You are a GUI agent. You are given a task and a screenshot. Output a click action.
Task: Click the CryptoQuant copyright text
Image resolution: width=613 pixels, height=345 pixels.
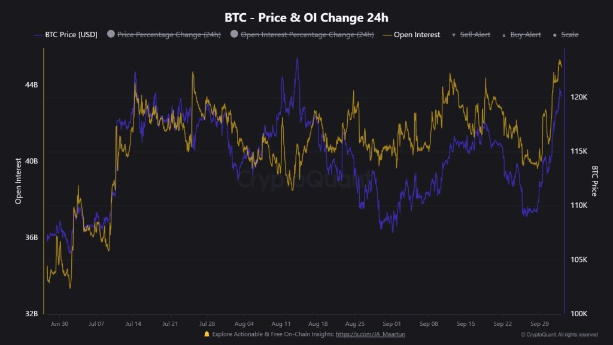[559, 334]
